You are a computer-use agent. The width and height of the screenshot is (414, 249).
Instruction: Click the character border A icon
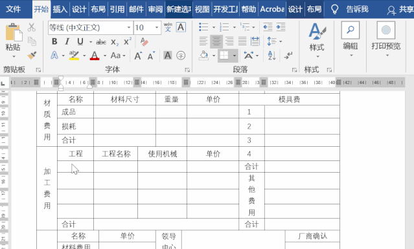[181, 27]
